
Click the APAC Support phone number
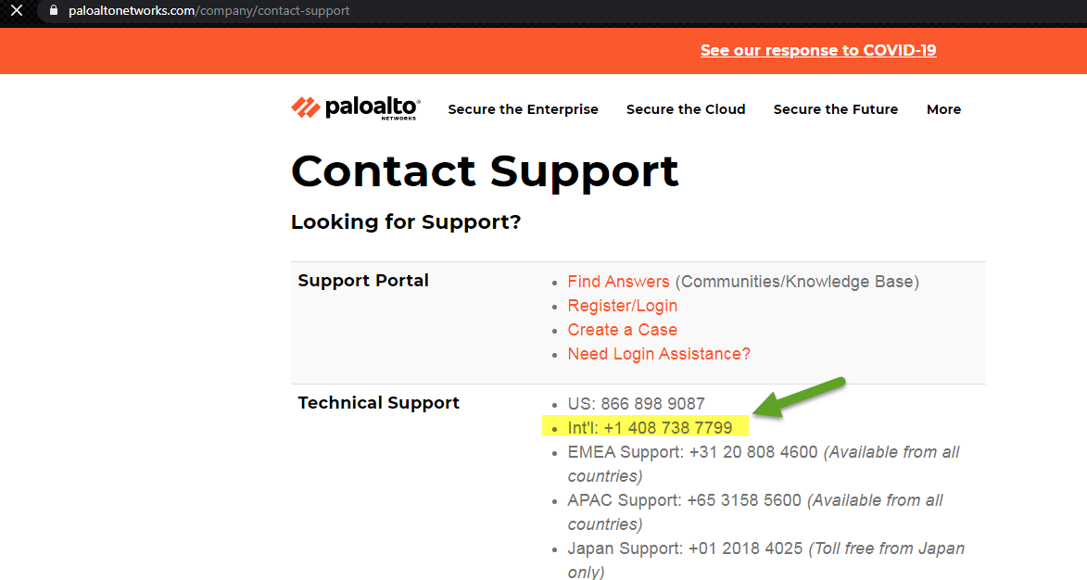[744, 500]
